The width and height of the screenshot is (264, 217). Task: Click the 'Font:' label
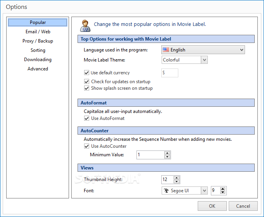click(x=89, y=191)
